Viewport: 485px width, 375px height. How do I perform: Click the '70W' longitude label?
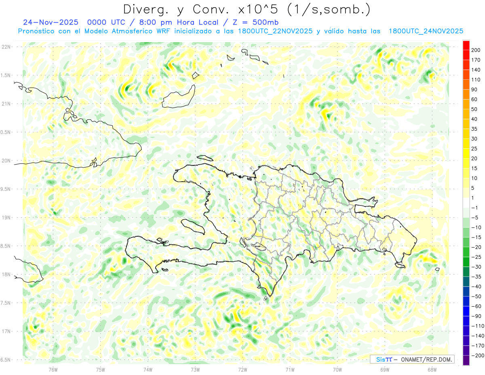pos(337,369)
